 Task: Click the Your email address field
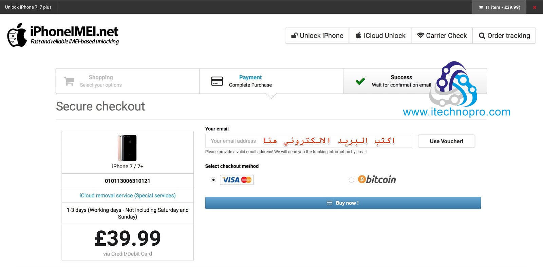point(308,141)
